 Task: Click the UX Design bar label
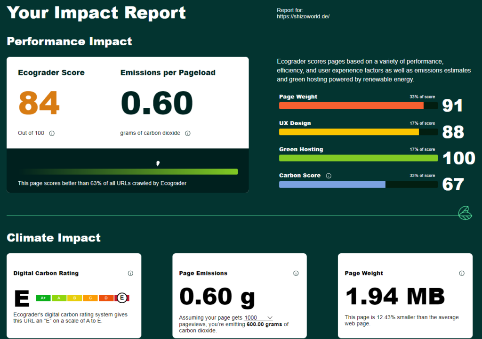point(295,123)
